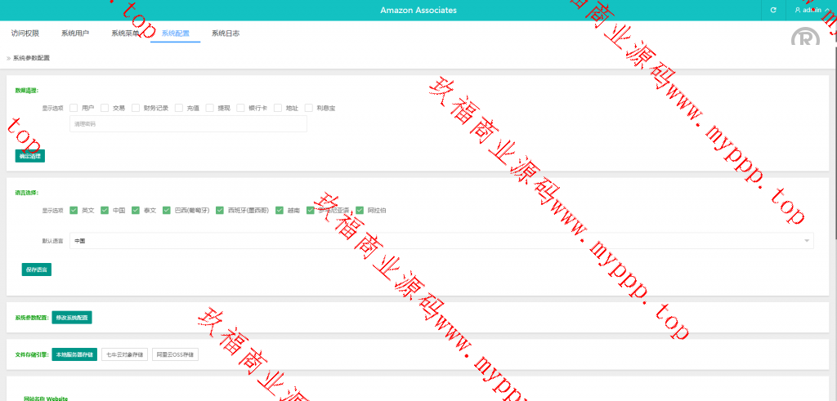
Task: Go to the 系统日志 tab
Action: pyautogui.click(x=225, y=33)
